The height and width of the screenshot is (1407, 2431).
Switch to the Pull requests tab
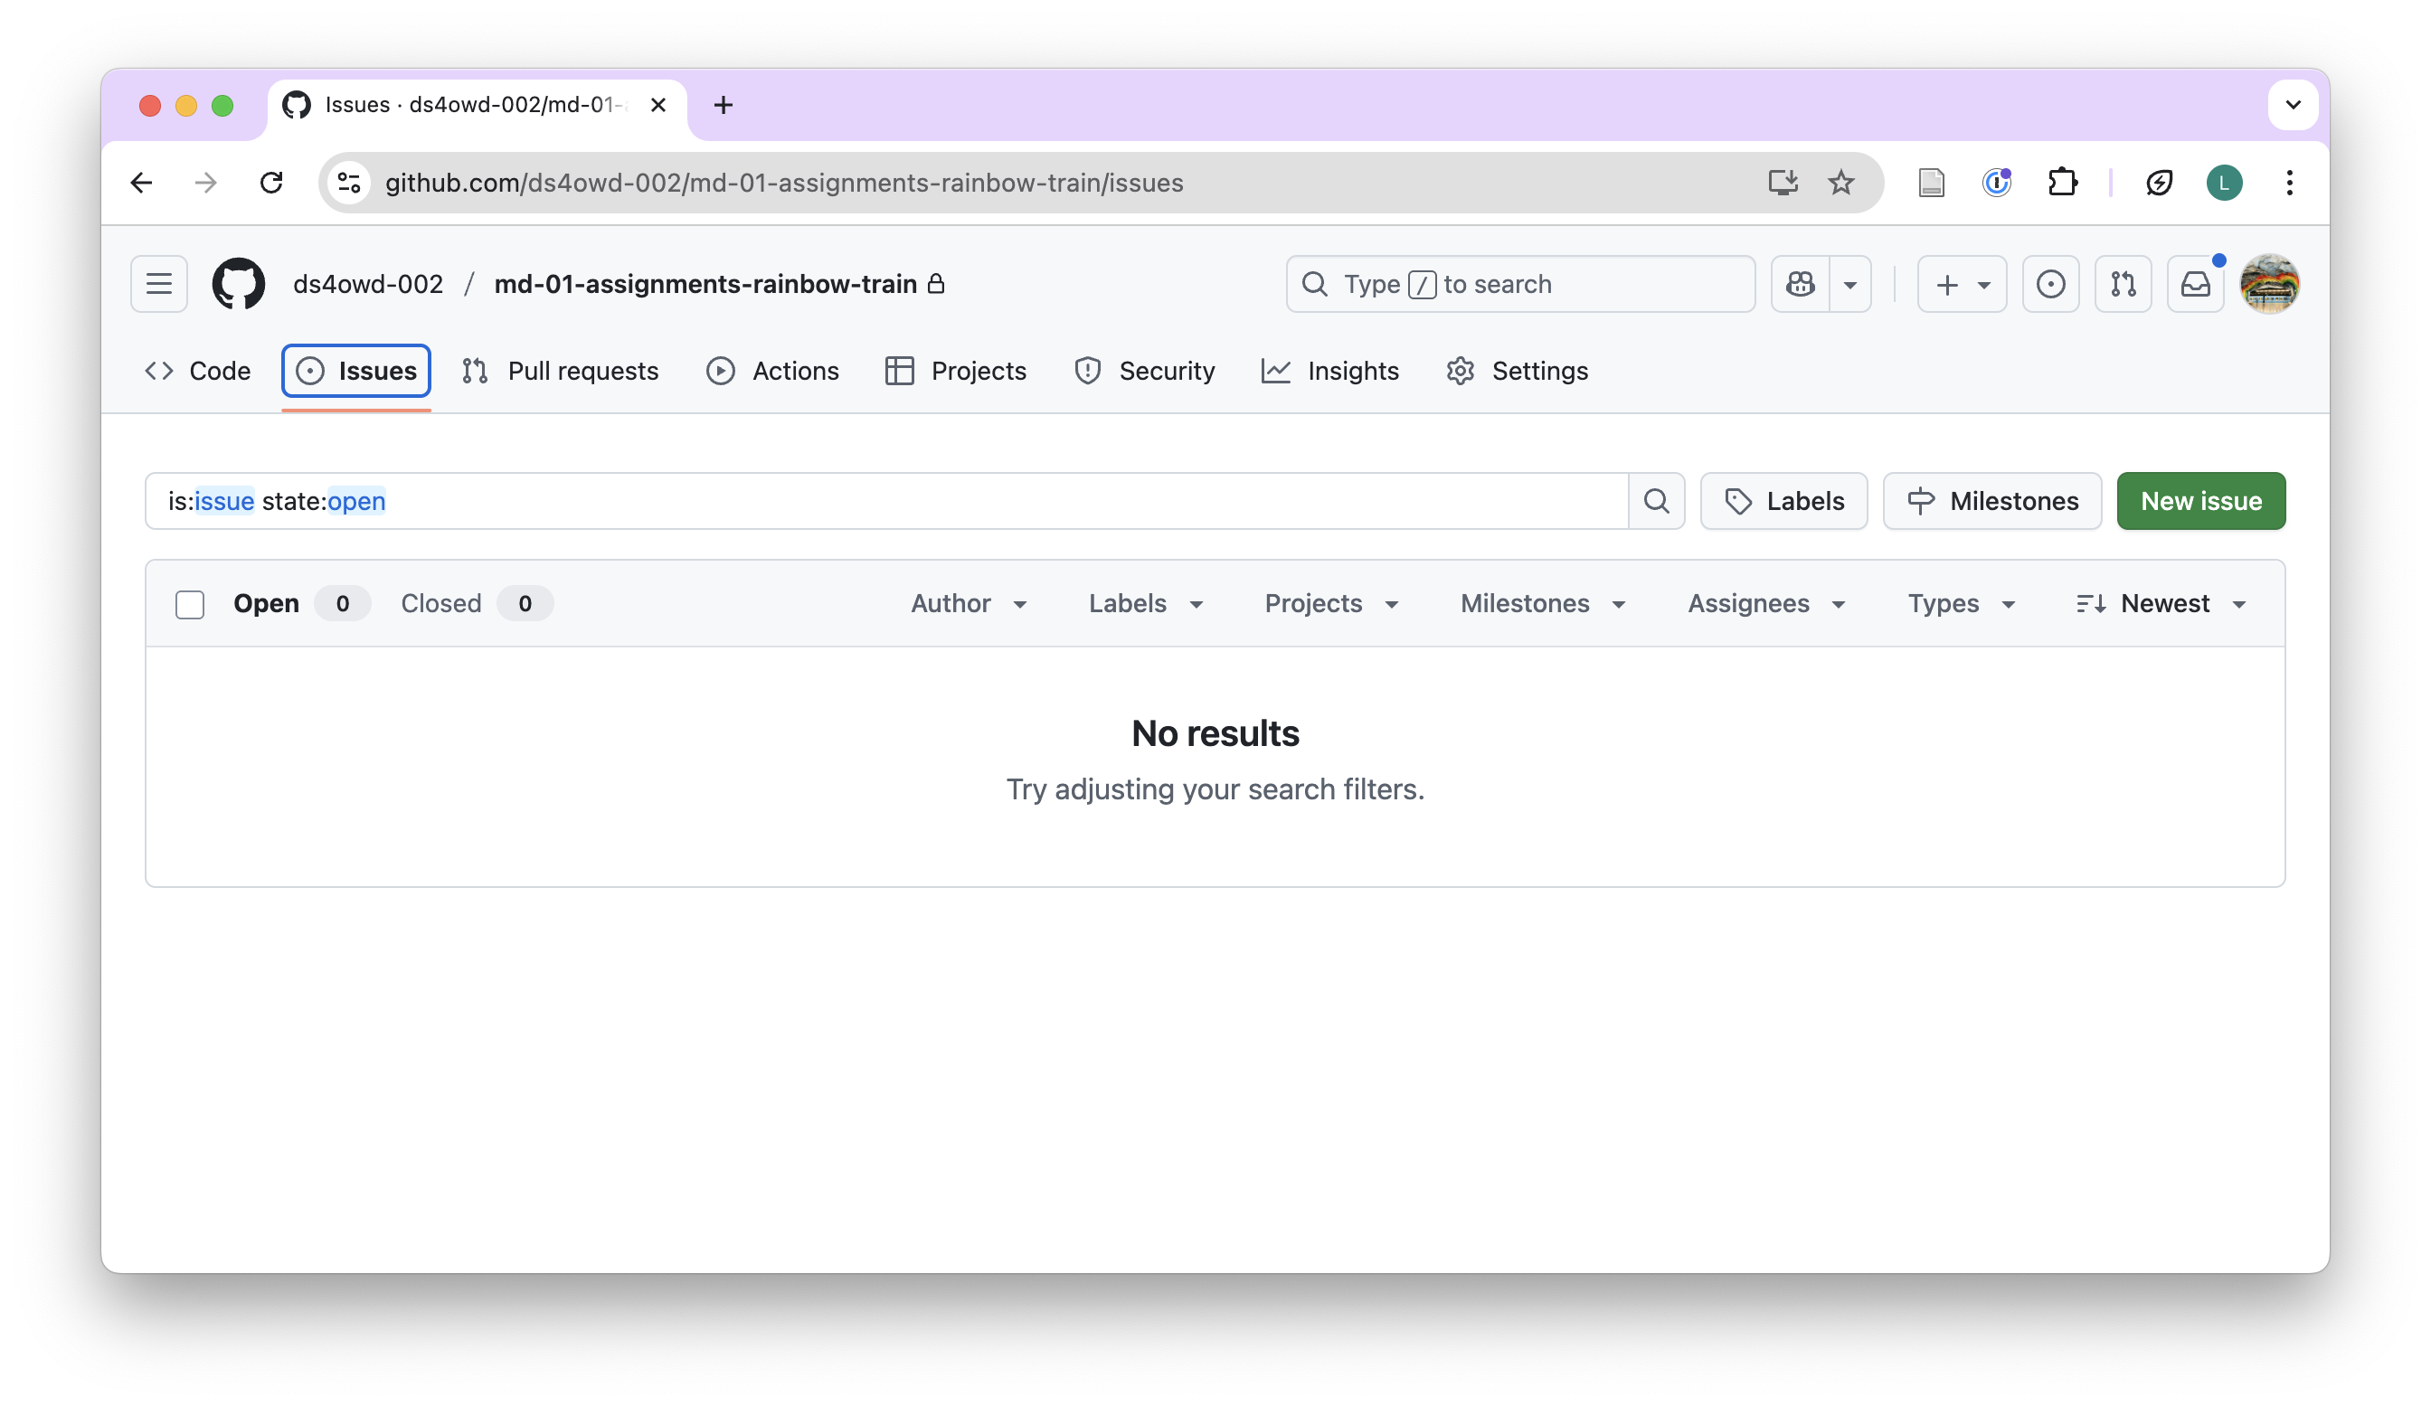pos(561,371)
